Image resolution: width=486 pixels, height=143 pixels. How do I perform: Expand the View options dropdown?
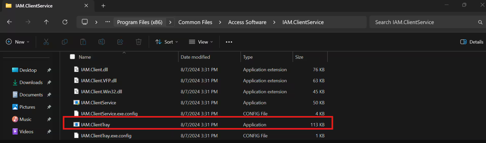pyautogui.click(x=201, y=42)
